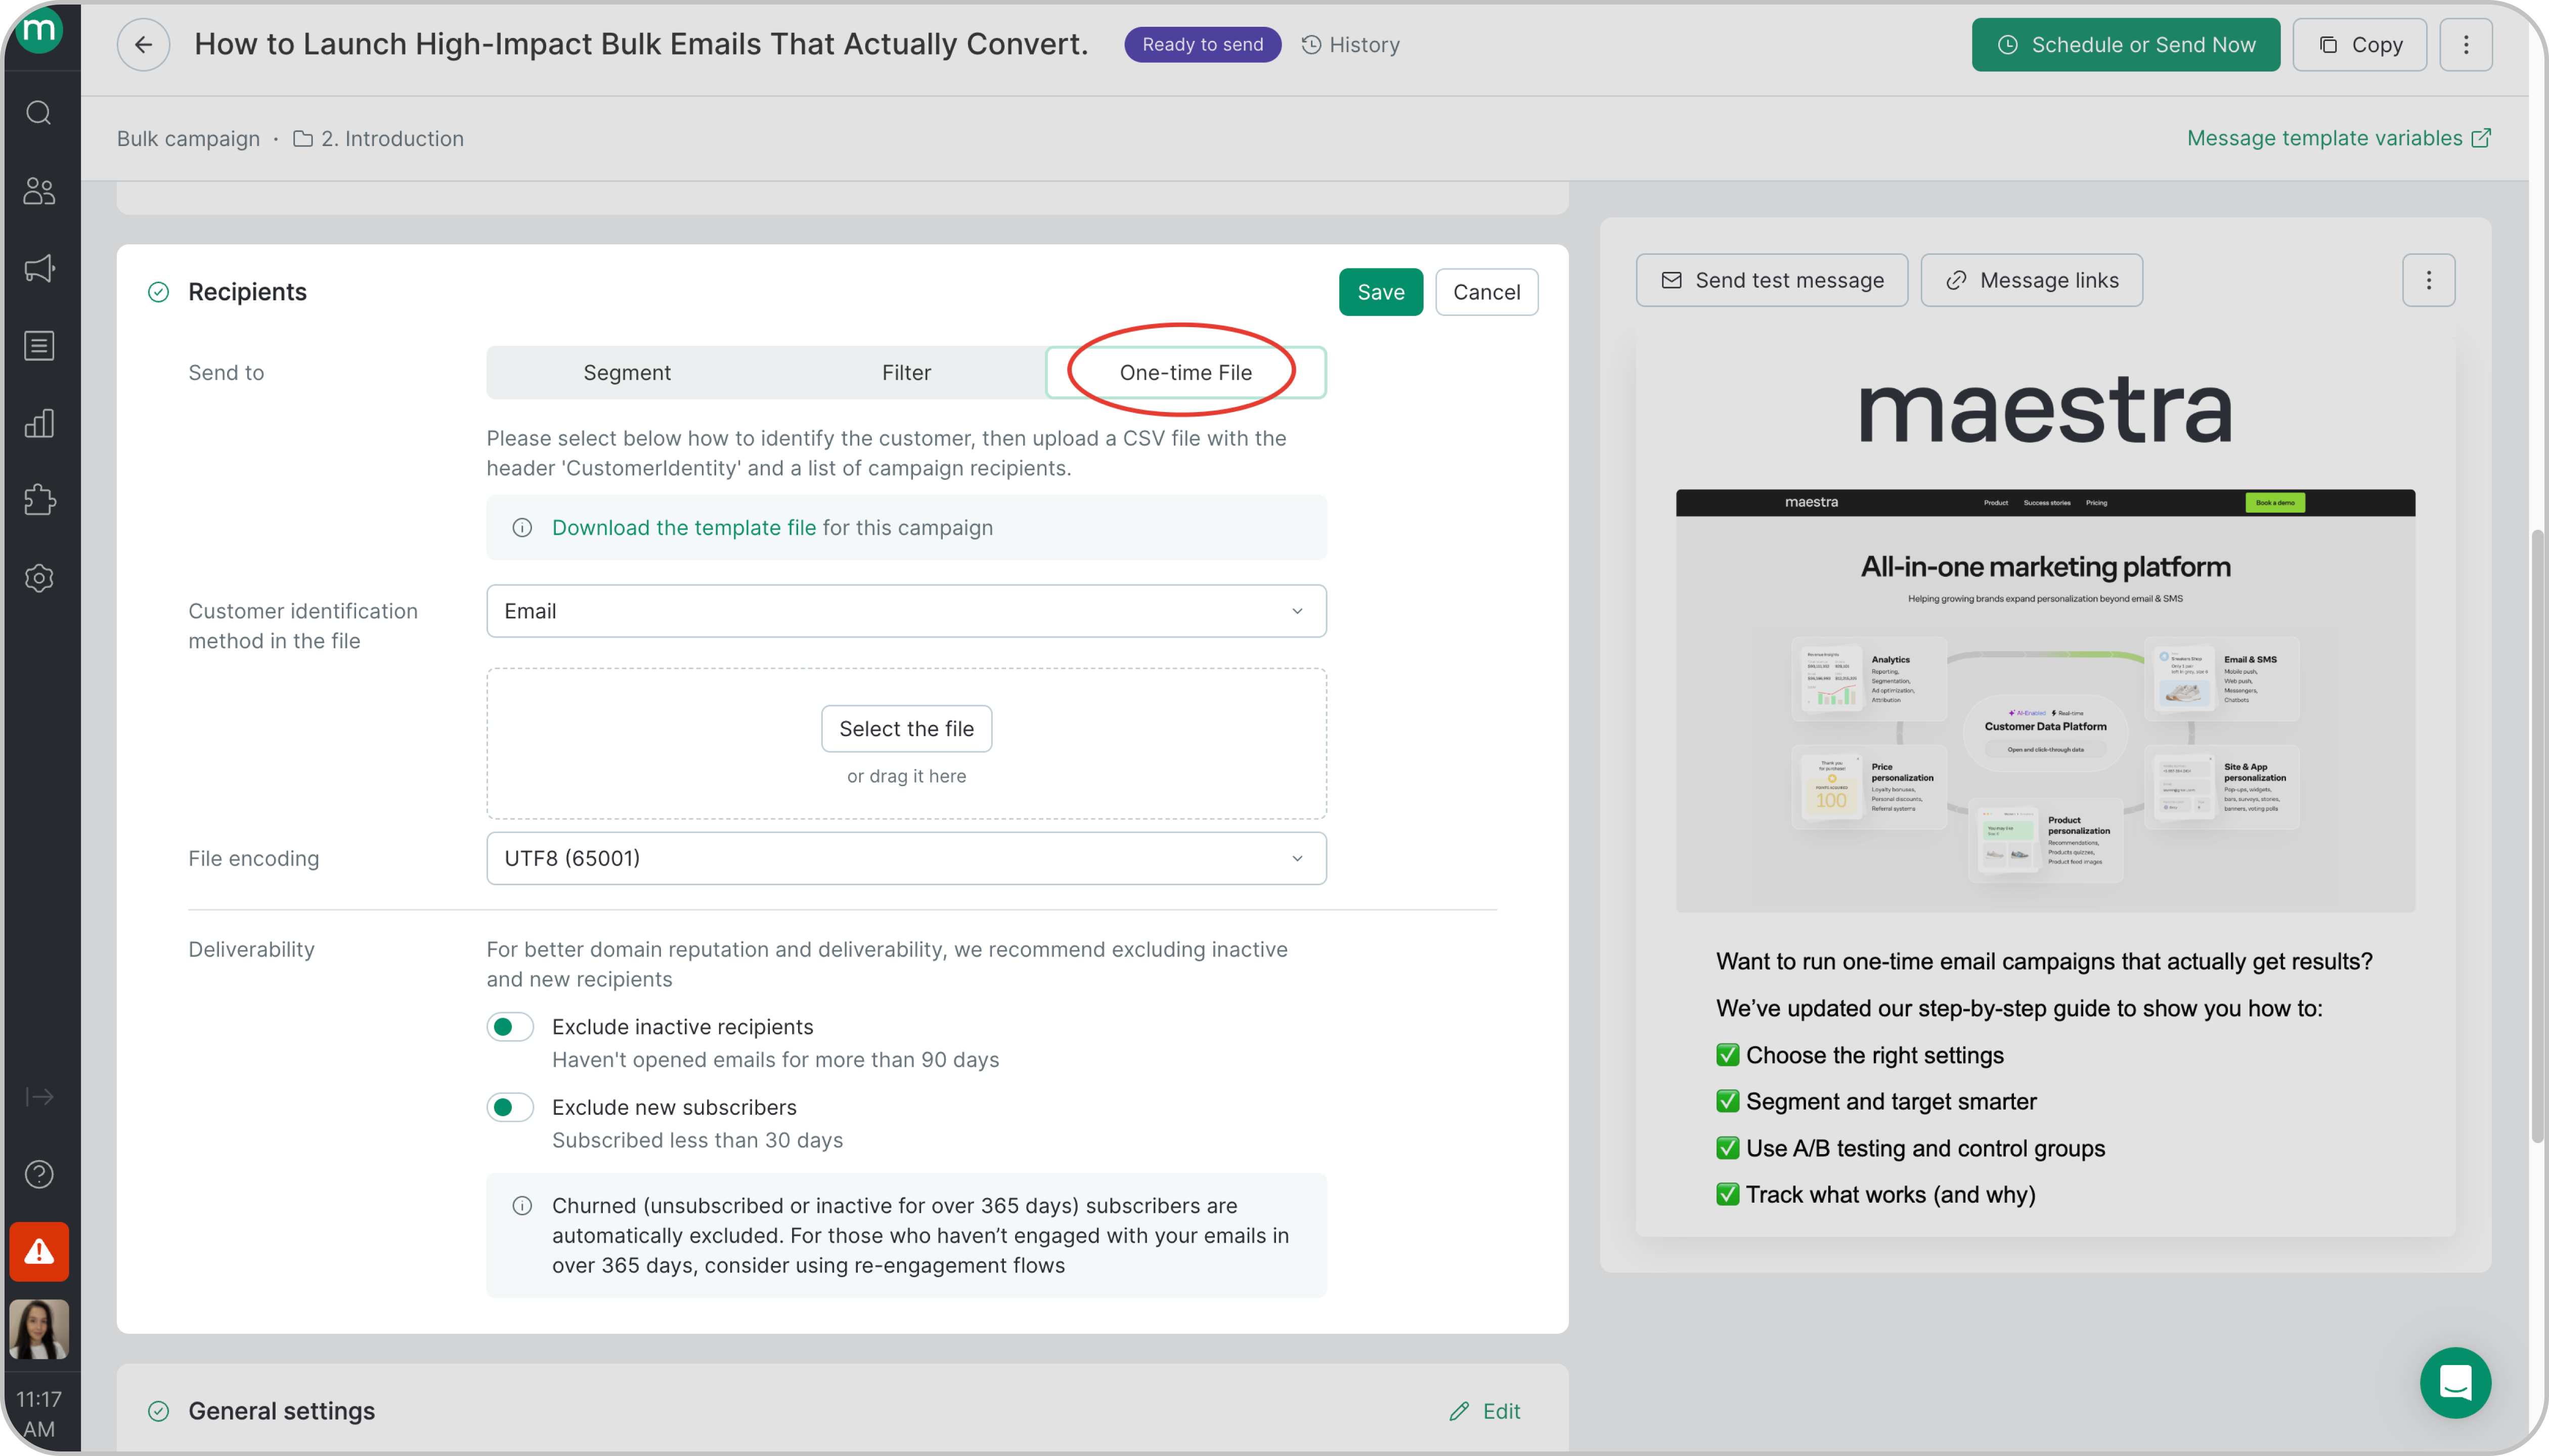Click the page vertical scrollbar
Image resolution: width=2549 pixels, height=1456 pixels.
[2537, 835]
